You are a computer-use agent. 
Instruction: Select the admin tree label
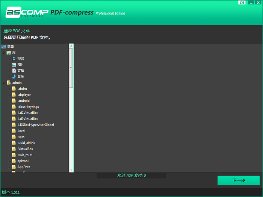pyautogui.click(x=17, y=83)
